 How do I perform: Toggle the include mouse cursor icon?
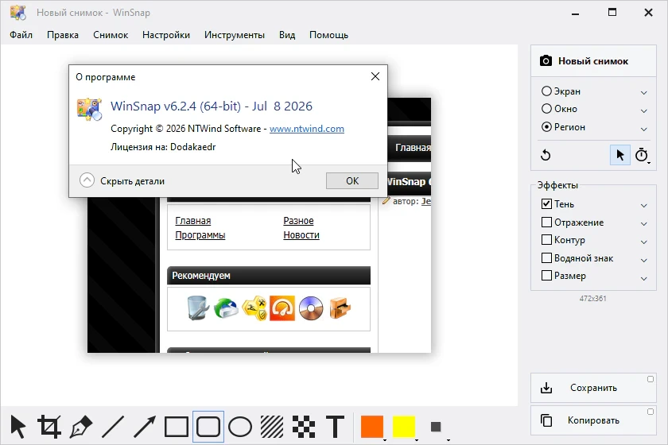click(619, 155)
